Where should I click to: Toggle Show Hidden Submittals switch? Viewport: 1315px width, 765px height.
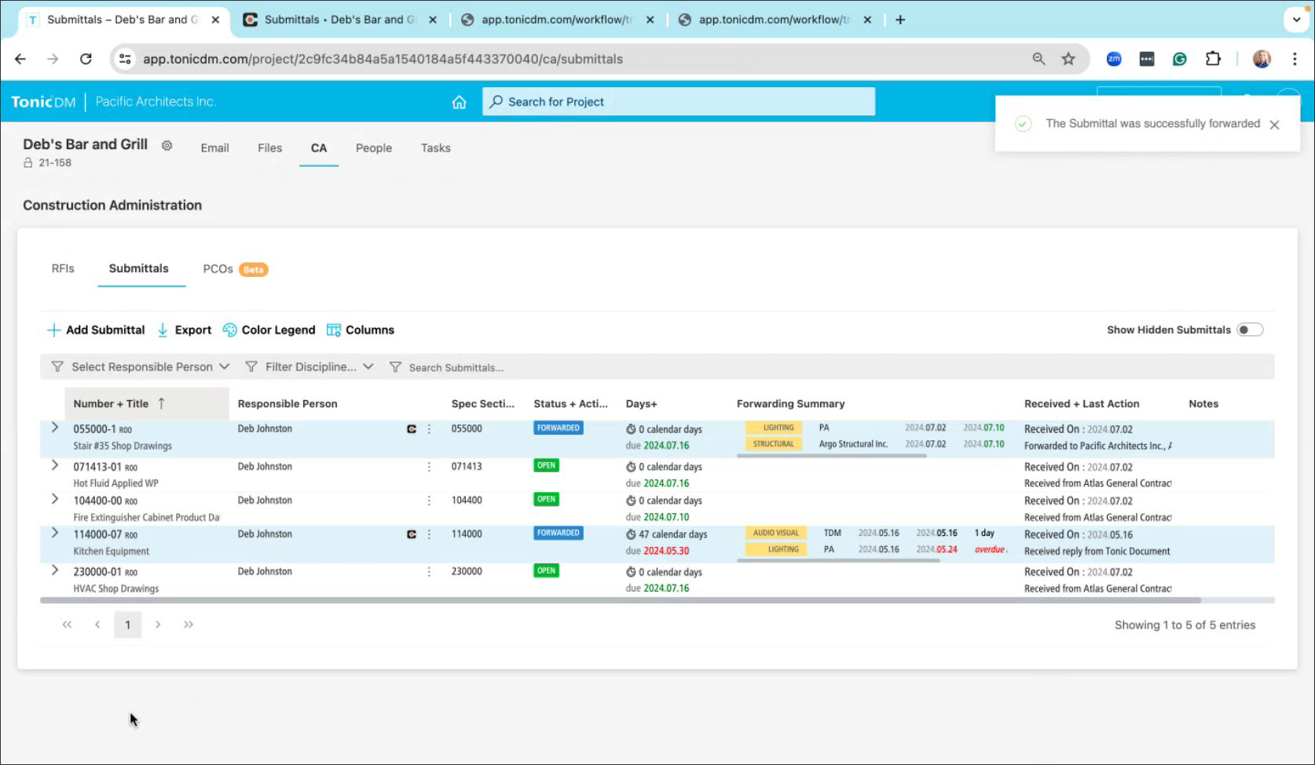click(1250, 330)
